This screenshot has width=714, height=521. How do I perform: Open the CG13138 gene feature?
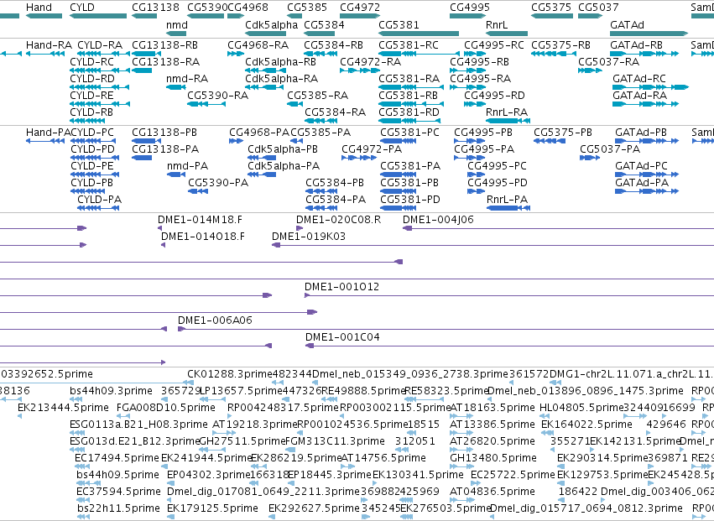point(144,17)
